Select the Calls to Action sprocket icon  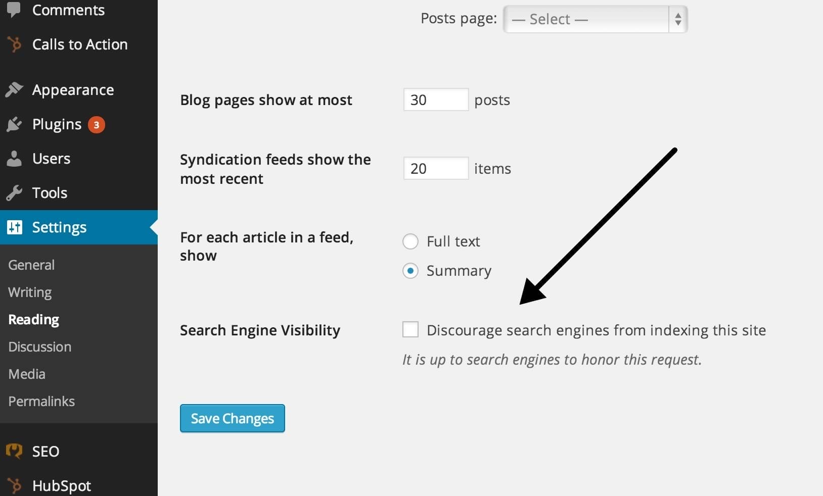[15, 44]
